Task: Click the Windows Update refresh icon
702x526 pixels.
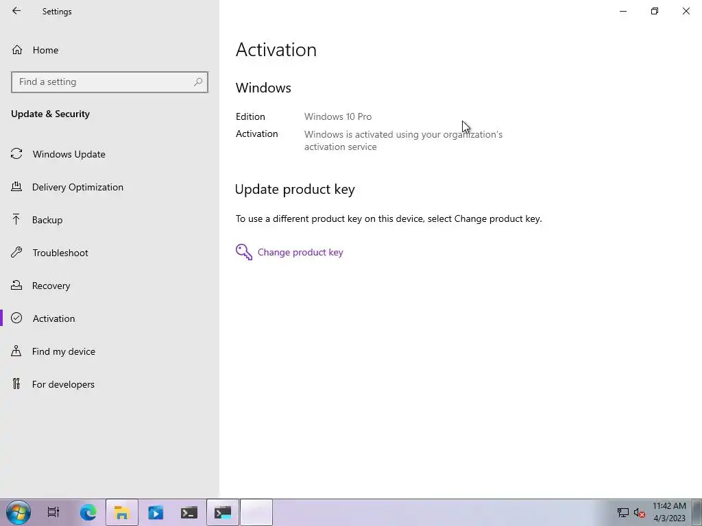Action: click(x=16, y=154)
